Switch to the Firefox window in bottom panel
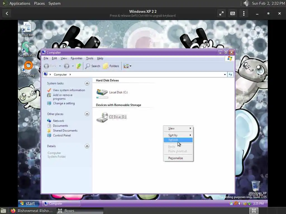286x214 pixels. coord(31,211)
